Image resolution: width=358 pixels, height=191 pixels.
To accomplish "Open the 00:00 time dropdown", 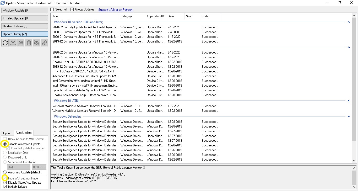I will tap(39, 167).
